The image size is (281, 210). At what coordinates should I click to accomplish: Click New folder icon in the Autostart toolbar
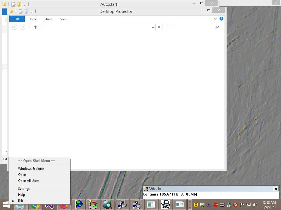[19, 4]
